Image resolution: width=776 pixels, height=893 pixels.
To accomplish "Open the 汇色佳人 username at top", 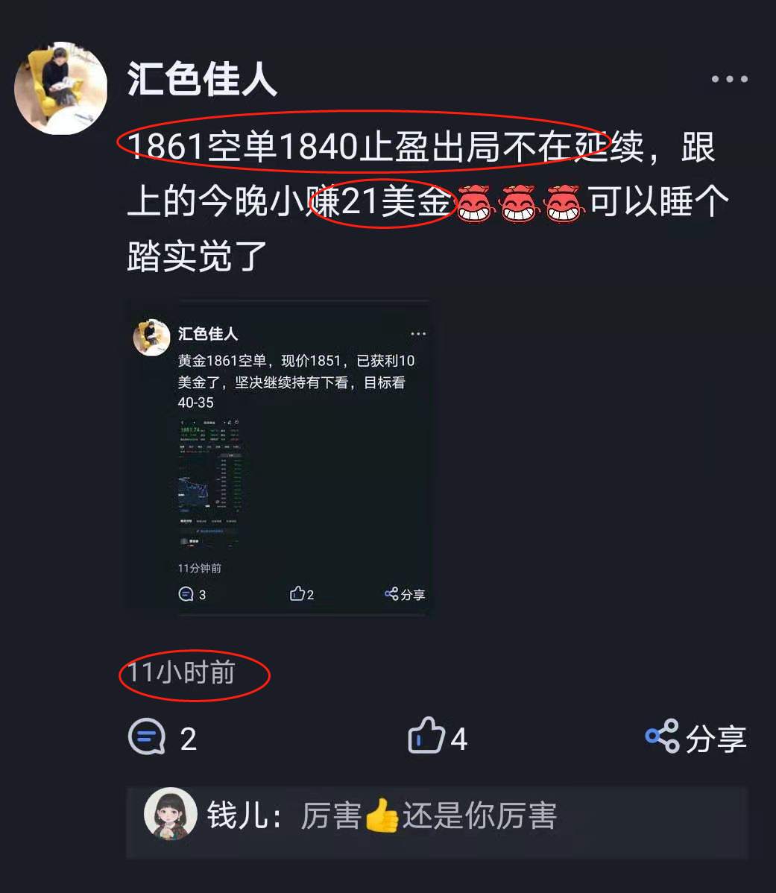I will coord(202,79).
